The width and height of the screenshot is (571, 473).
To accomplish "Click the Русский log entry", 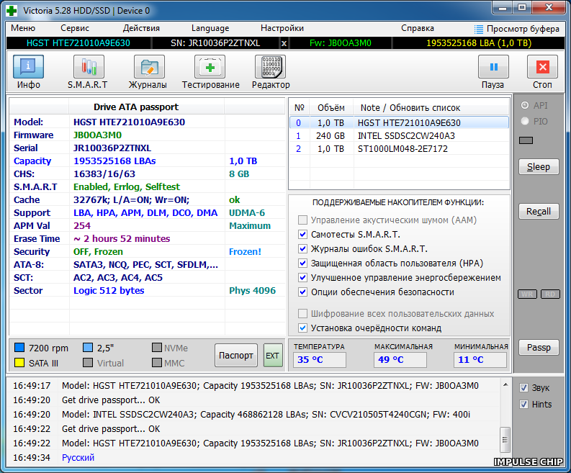I will [78, 458].
